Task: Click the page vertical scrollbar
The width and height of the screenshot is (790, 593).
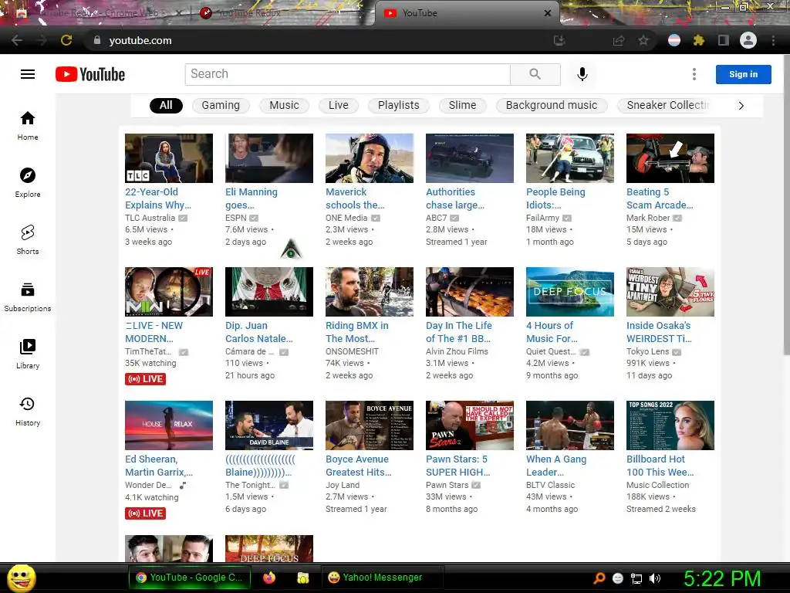Action: pyautogui.click(x=786, y=204)
